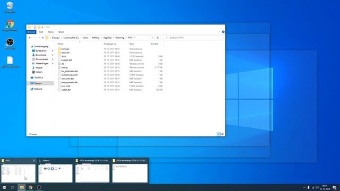The height and width of the screenshot is (191, 340).
Task: Open the address bar history dropdown
Action: [152, 38]
